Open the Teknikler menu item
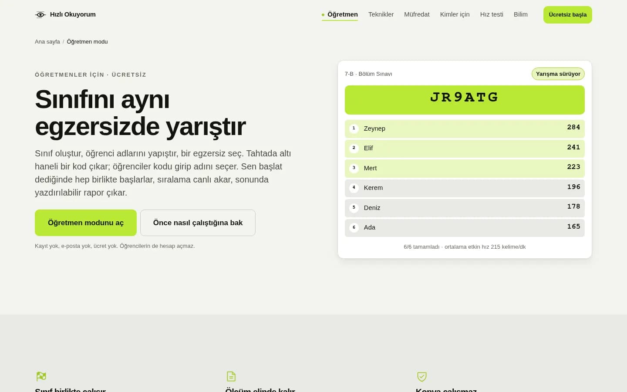 tap(381, 14)
